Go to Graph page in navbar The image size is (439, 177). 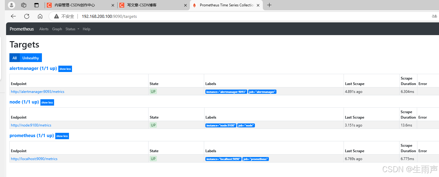tap(57, 29)
